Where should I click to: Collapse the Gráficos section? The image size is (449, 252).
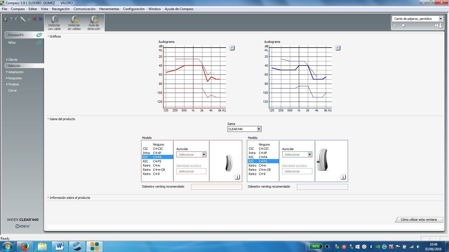[x=48, y=36]
